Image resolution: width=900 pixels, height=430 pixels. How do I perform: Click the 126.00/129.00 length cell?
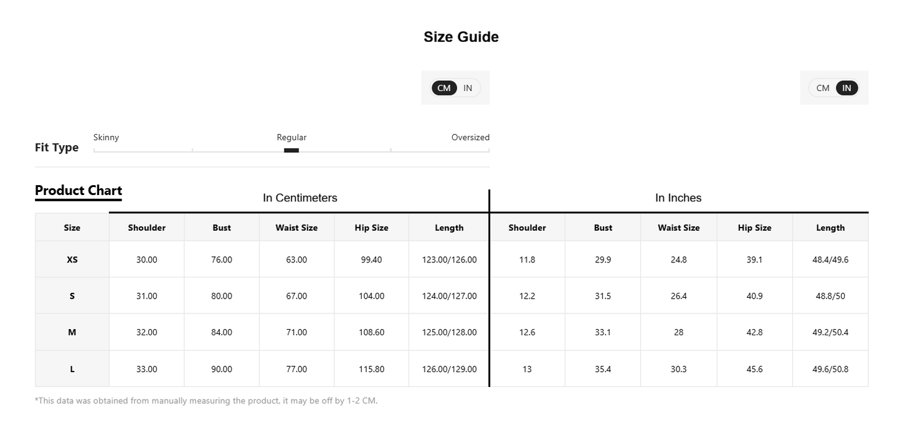(449, 369)
